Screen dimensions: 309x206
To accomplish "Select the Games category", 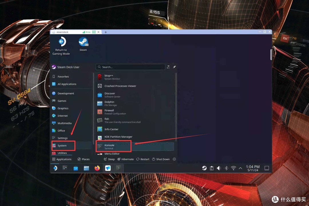I will 71,101.
